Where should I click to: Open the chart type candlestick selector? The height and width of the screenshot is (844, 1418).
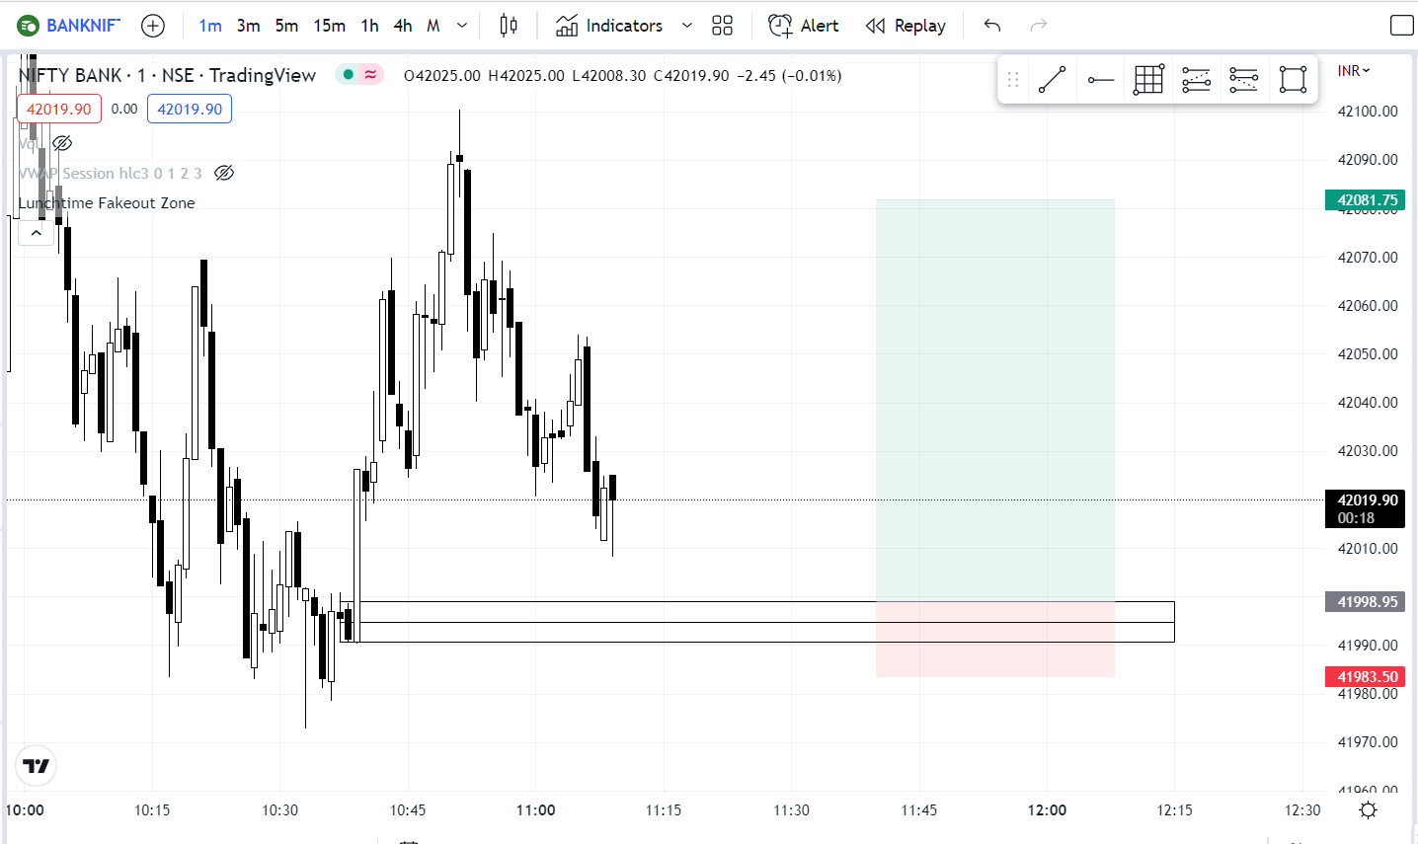pyautogui.click(x=509, y=26)
